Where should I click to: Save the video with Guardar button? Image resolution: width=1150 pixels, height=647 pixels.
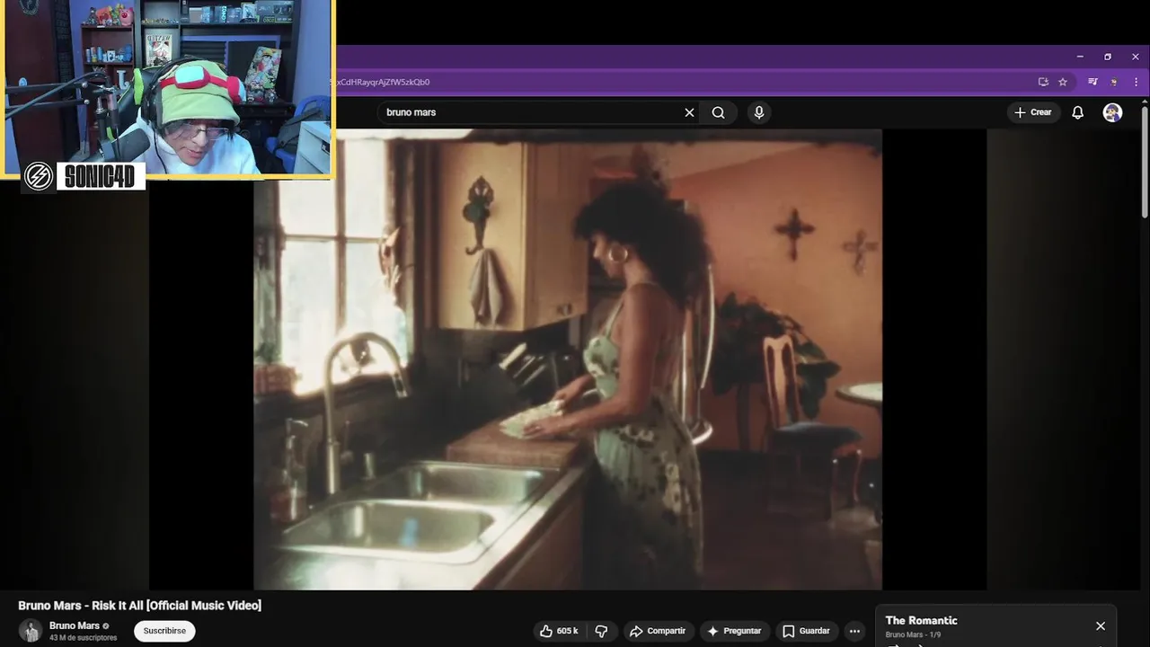tap(806, 631)
